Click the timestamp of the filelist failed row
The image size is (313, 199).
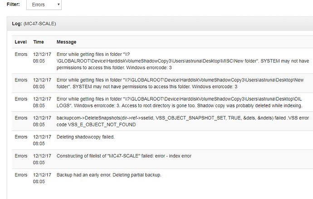pyautogui.click(x=42, y=159)
